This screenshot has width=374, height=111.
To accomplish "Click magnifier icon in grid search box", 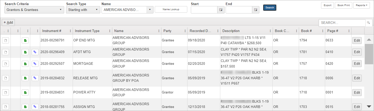I will tap(369, 23).
